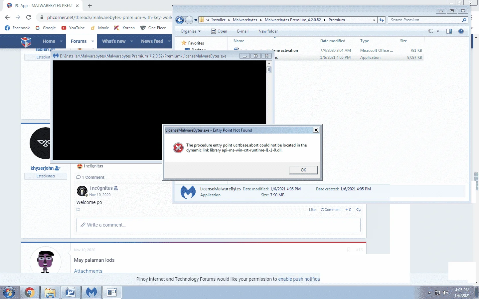Open Microsoft Word from the taskbar
Viewport: 479px width, 299px height.
click(71, 292)
